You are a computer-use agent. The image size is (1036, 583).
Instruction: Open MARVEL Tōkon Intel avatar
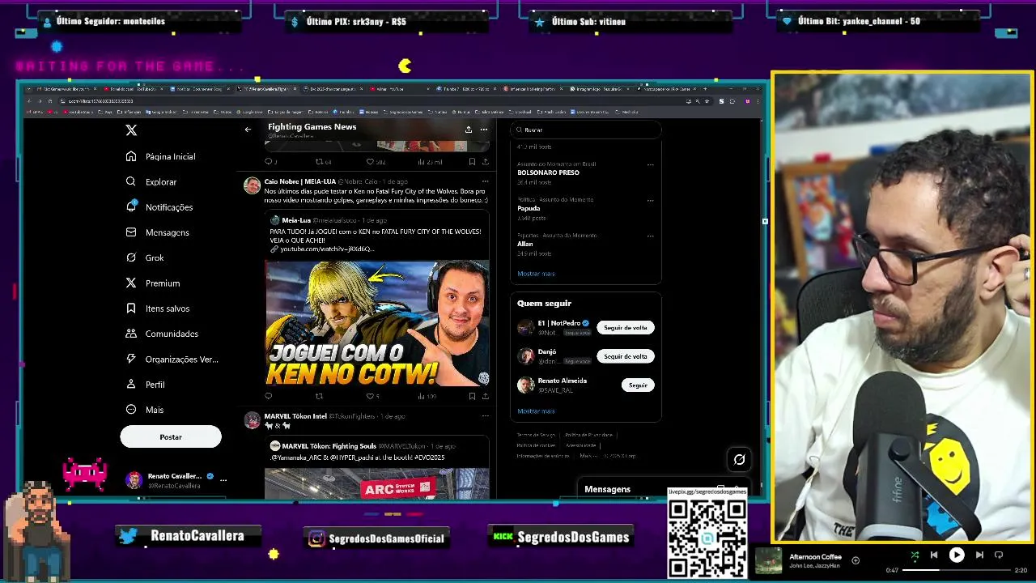point(252,421)
